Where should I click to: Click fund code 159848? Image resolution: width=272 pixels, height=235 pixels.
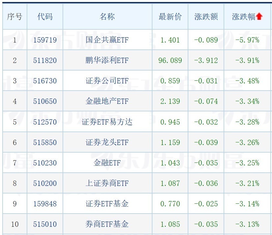pos(45,204)
